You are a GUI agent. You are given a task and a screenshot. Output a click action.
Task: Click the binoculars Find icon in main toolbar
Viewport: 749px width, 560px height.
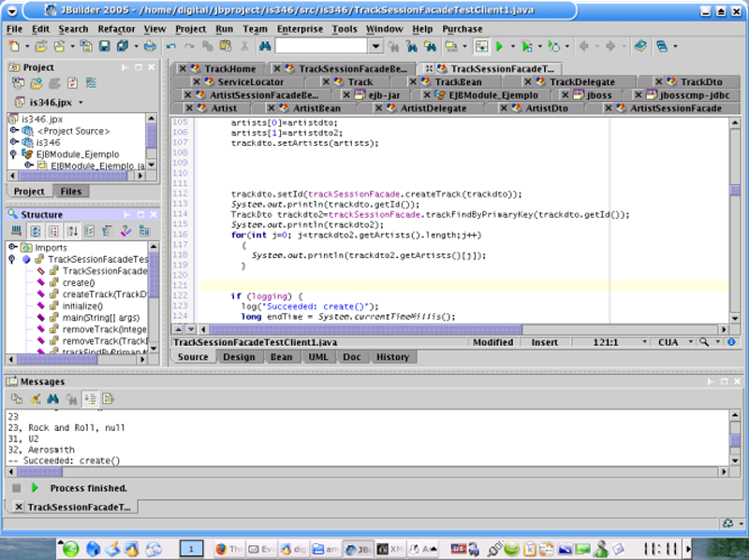click(264, 46)
